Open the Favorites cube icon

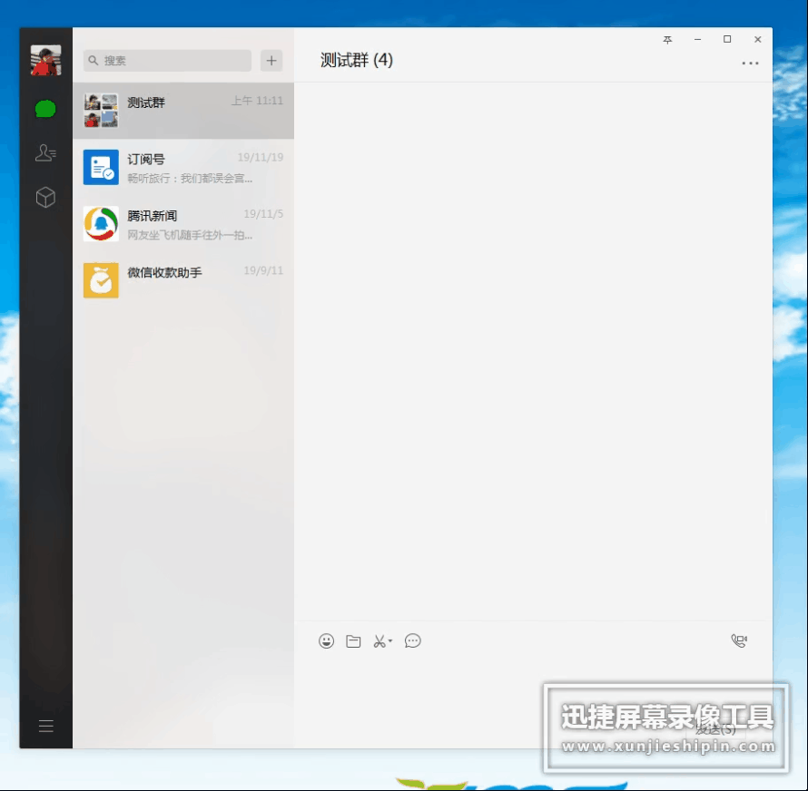pos(45,197)
